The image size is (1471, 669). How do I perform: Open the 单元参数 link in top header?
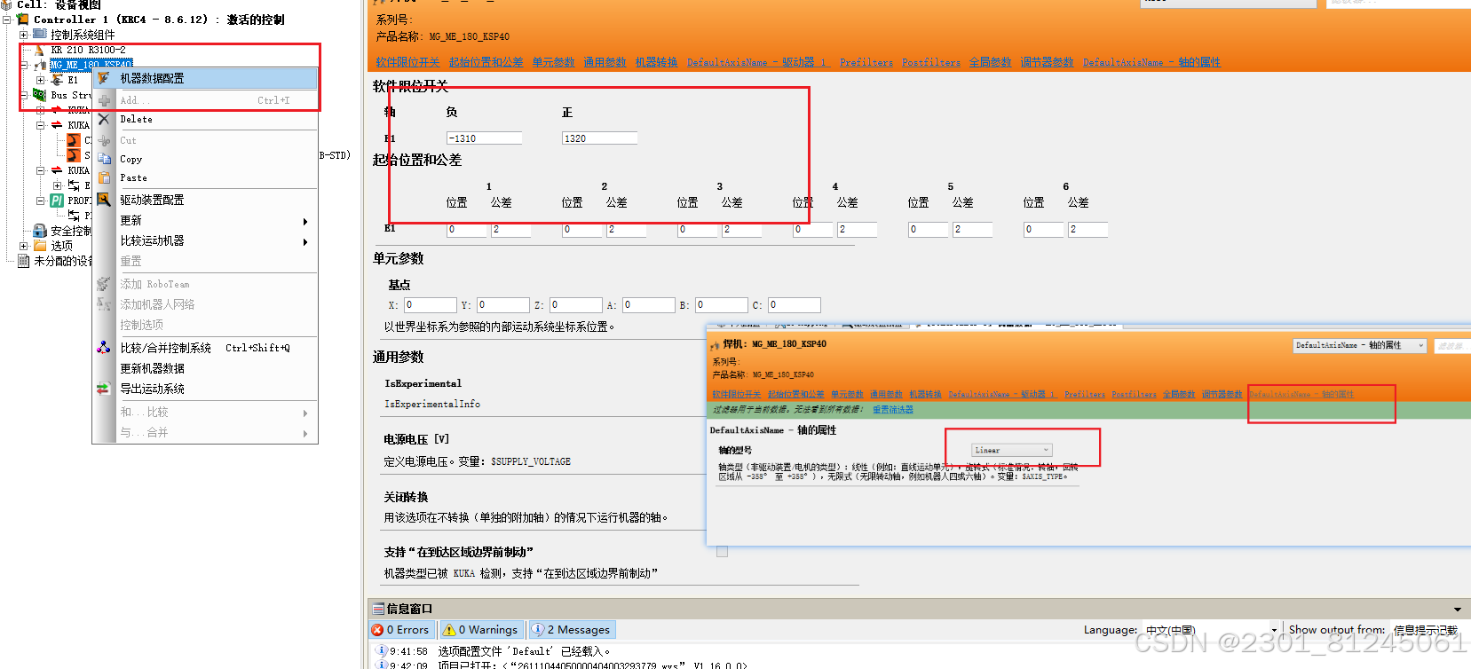pos(553,62)
